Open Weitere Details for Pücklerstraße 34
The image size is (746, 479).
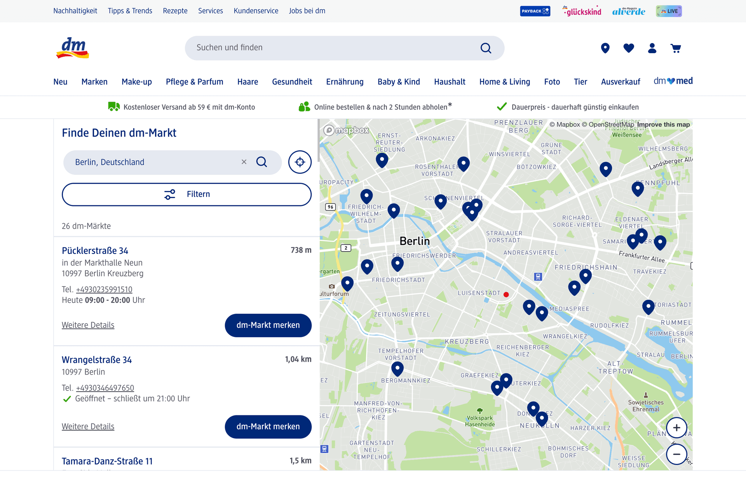tap(88, 325)
